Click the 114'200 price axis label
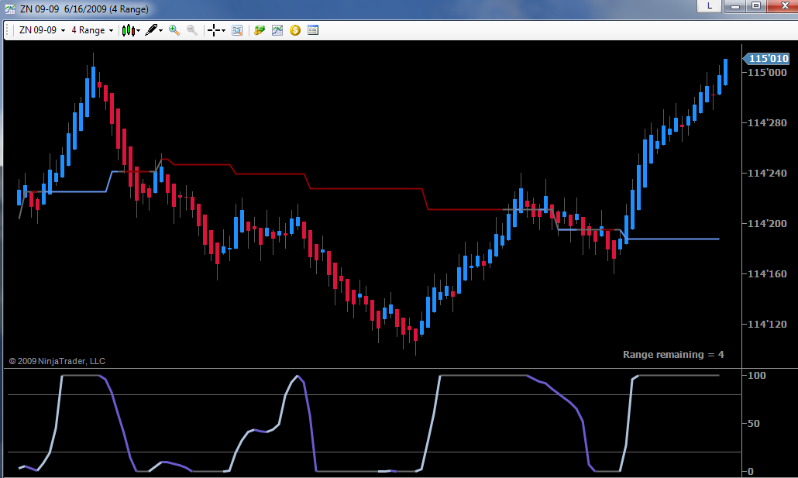Image resolution: width=798 pixels, height=478 pixels. coord(767,223)
